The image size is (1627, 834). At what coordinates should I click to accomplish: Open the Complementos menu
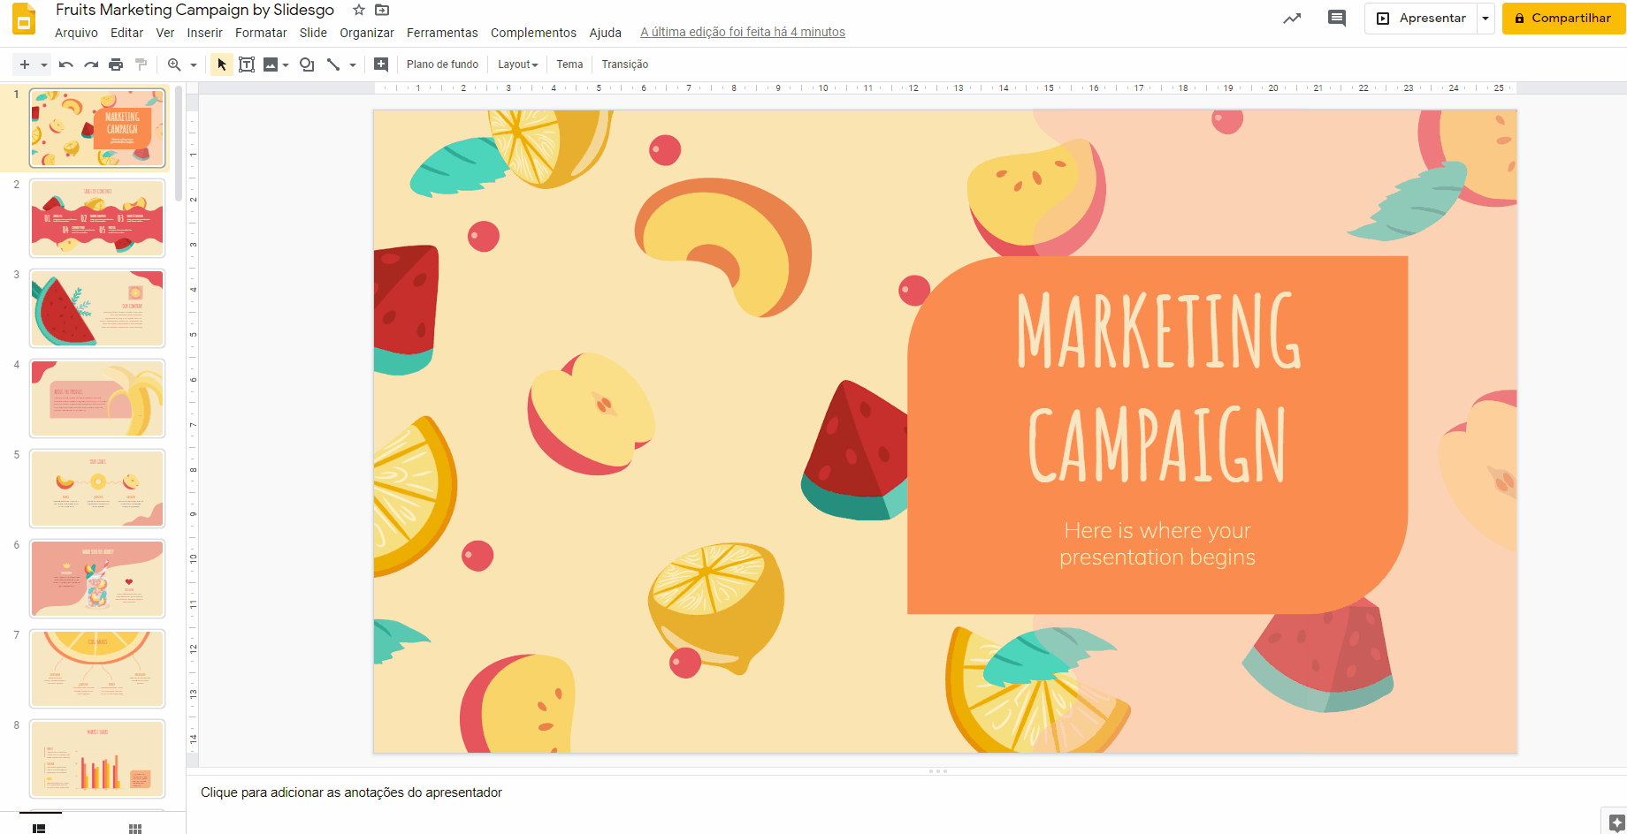pos(533,33)
